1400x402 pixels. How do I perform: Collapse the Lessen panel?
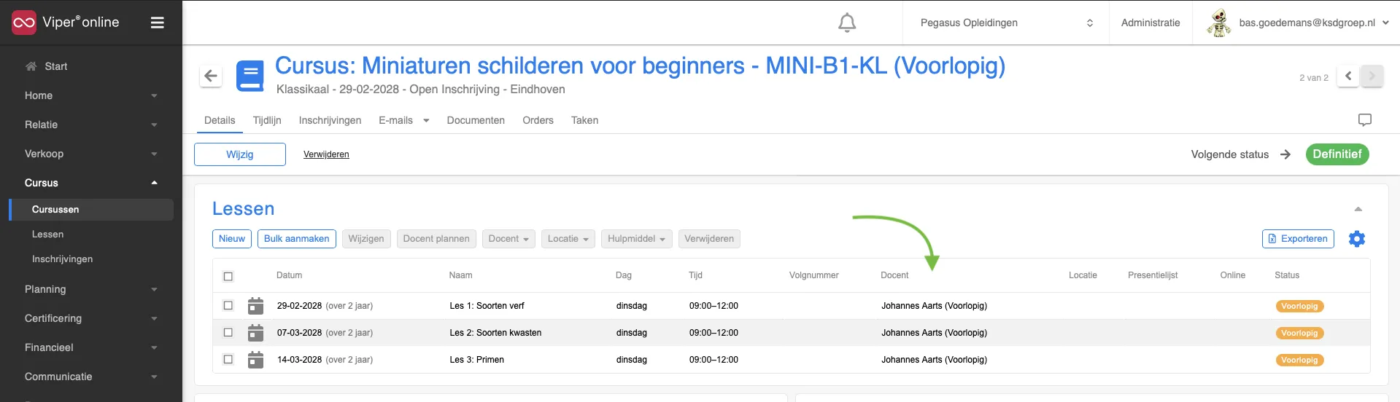point(1358,209)
